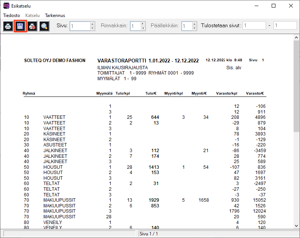Open the Tarkennus menu
This screenshot has width=300, height=238.
(x=55, y=16)
